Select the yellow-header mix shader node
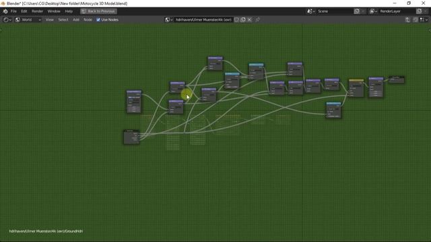The height and width of the screenshot is (242, 431). [356, 88]
